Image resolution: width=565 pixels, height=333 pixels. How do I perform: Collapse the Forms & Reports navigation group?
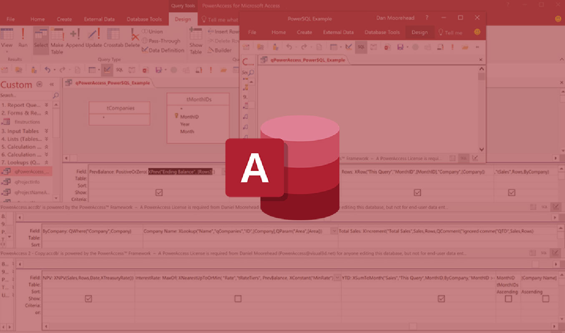click(x=46, y=113)
